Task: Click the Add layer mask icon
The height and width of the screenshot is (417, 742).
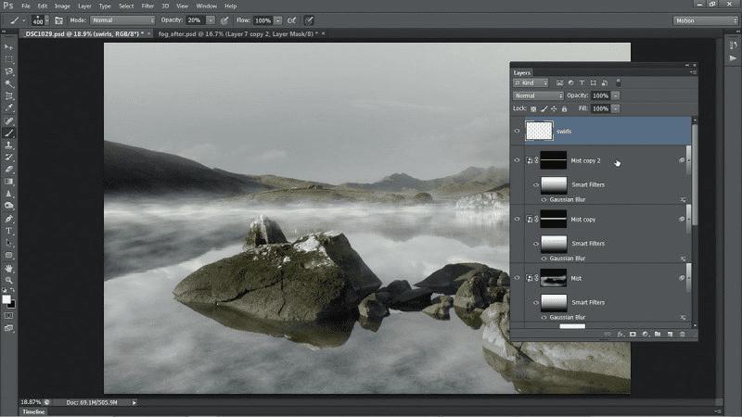Action: tap(633, 334)
